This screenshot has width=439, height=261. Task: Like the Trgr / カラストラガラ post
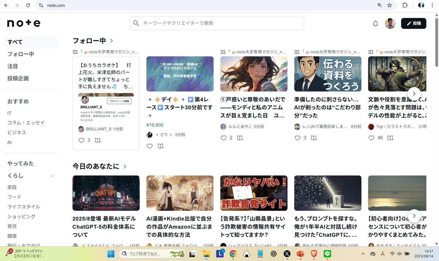click(x=371, y=138)
